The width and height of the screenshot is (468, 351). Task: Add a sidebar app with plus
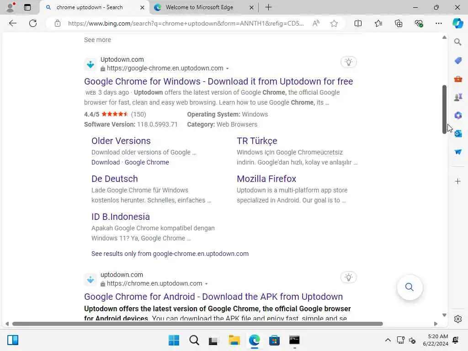[458, 181]
